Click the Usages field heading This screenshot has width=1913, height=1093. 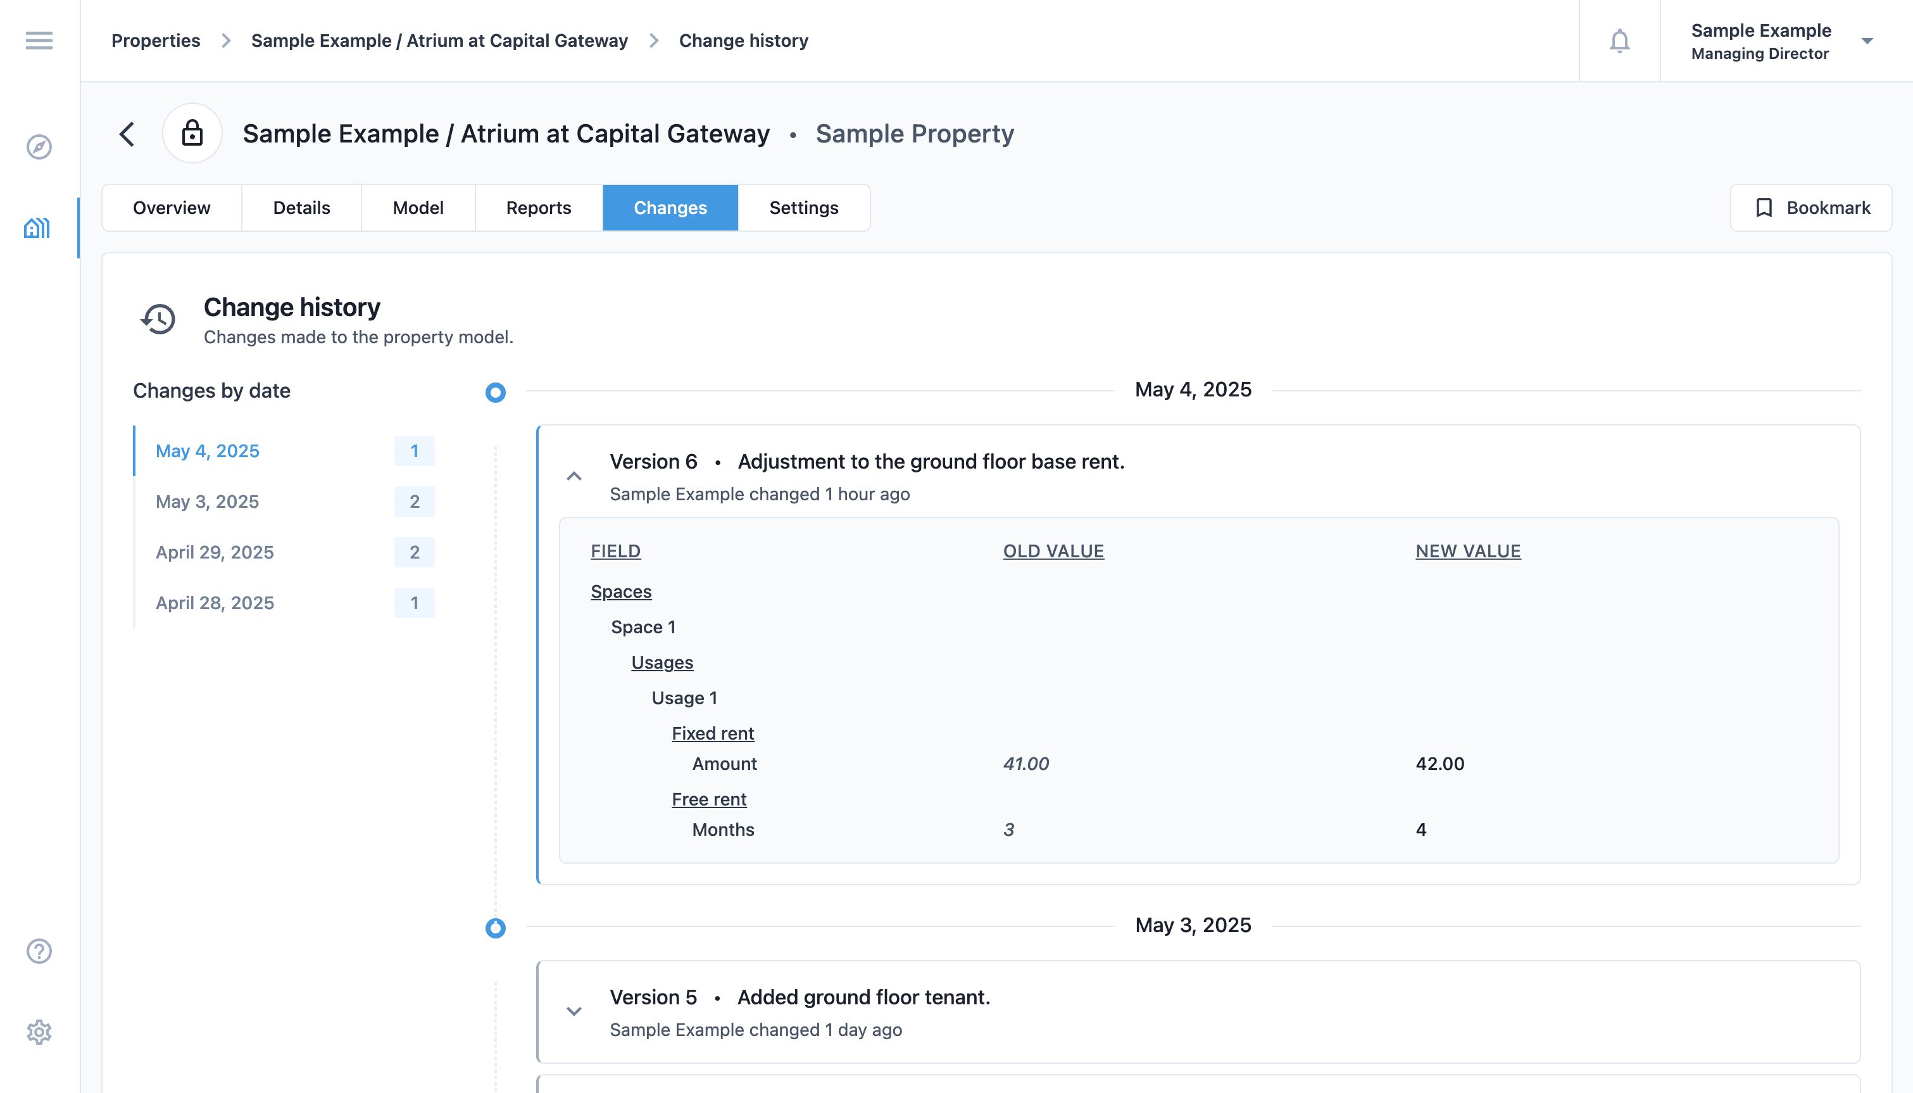662,662
